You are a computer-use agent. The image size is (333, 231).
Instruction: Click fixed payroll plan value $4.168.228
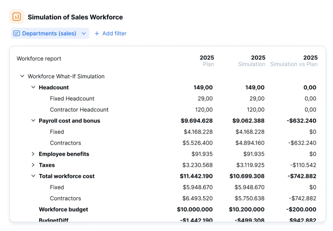(x=198, y=132)
